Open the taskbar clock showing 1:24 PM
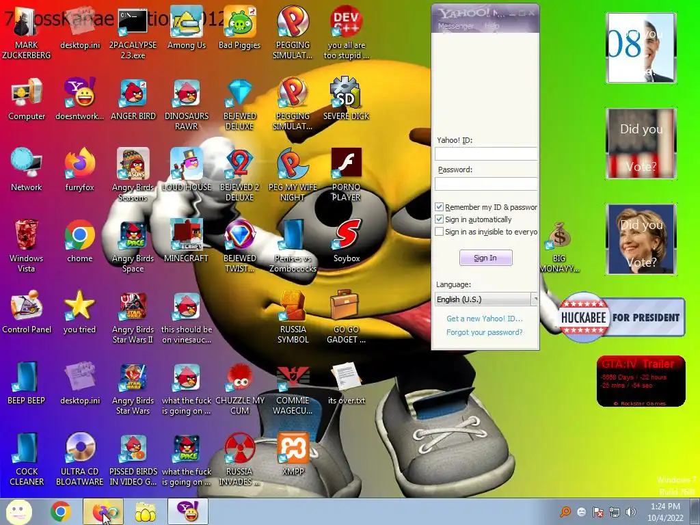Screen dimensions: 700x525 coord(665,512)
